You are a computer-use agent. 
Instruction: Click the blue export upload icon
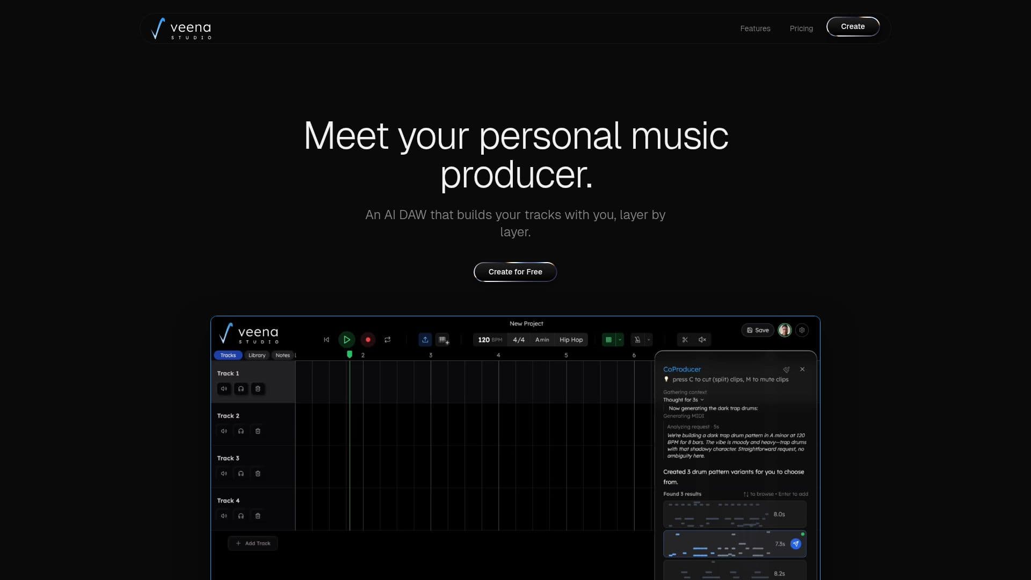point(425,340)
